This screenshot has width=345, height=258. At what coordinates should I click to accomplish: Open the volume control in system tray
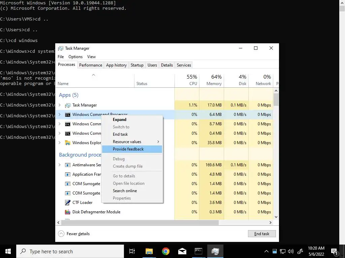(291, 251)
